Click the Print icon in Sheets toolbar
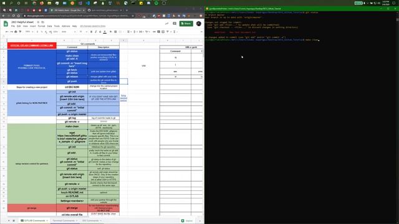This screenshot has height=224, width=399. pos(16,32)
